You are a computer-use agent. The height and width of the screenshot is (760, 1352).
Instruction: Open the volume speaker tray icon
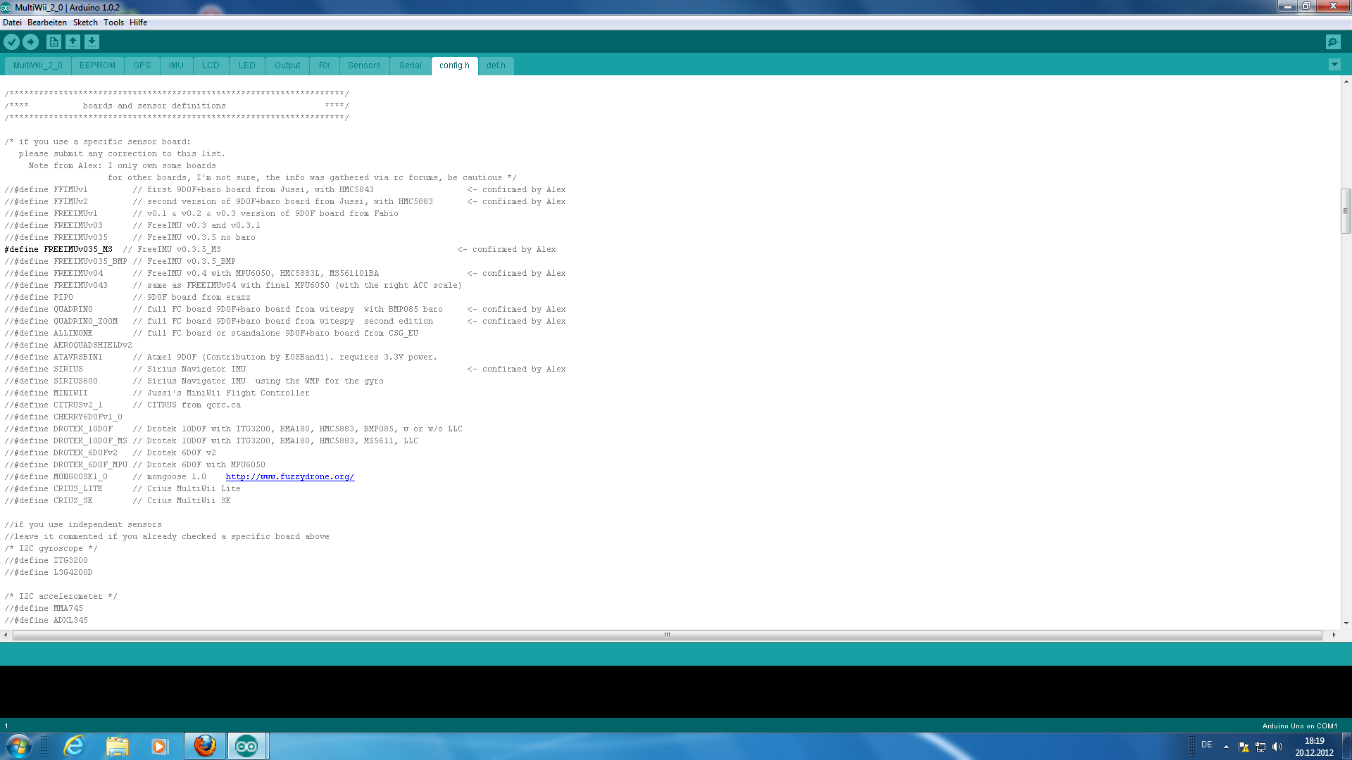point(1277,747)
